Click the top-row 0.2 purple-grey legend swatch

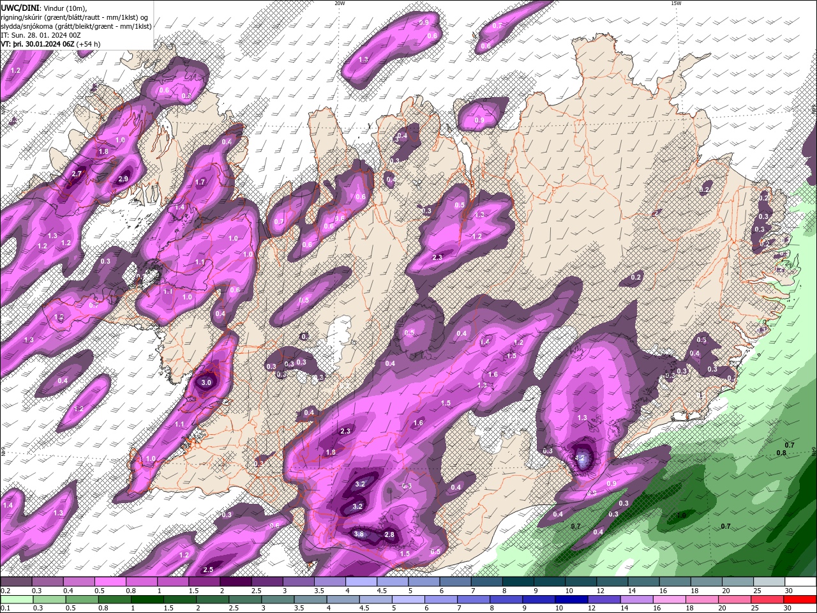(x=16, y=582)
